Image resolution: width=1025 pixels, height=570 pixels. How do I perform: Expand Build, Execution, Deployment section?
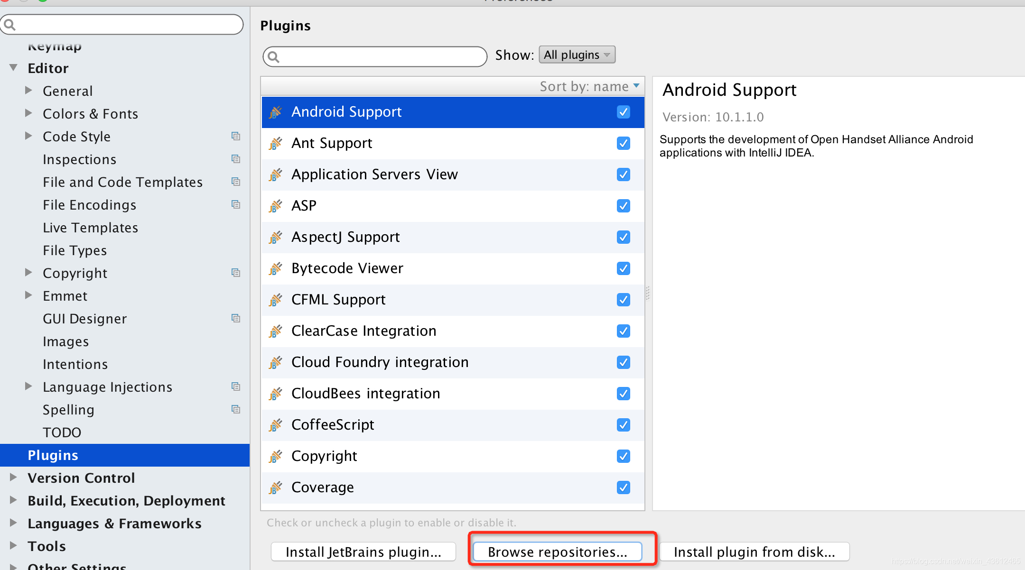(13, 500)
